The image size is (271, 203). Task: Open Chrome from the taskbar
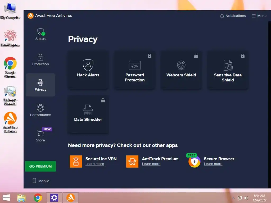(38, 198)
